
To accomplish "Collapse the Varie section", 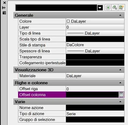I will [120, 102].
